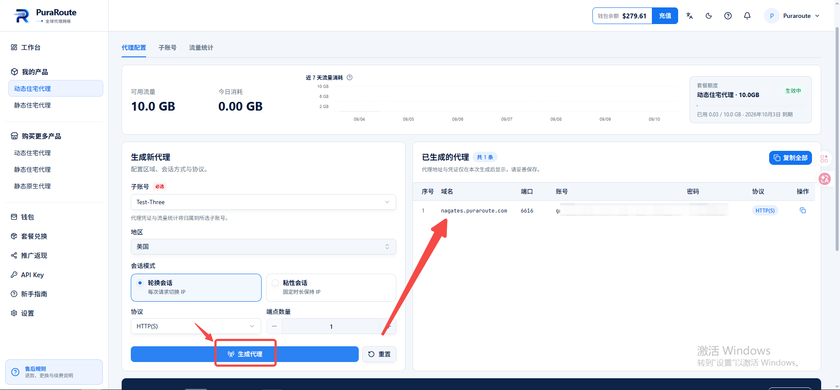Viewport: 840px width, 390px height.
Task: Decrease 端点数量 with minus button
Action: (x=274, y=326)
